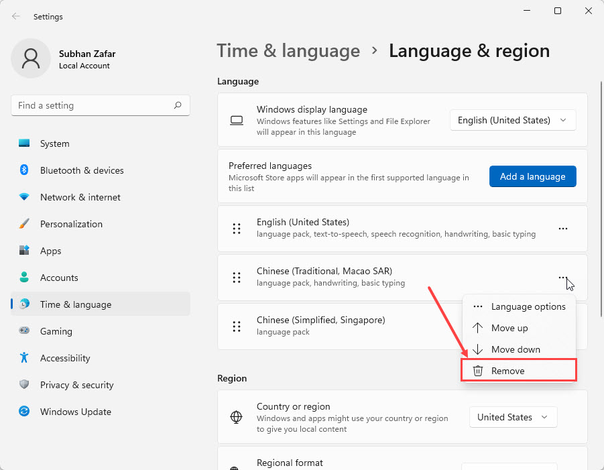Open more options for Chinese Macao SAR
This screenshot has height=470, width=604.
tap(562, 278)
